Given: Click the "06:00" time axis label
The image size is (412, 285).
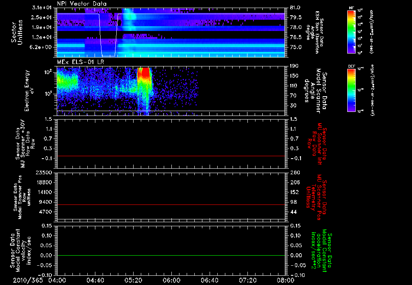Looking at the screenshot, I should coord(171,280).
